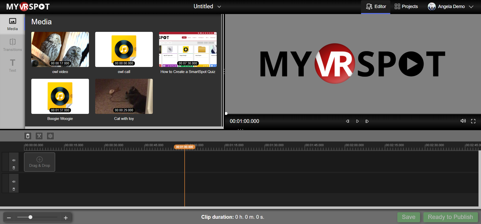The width and height of the screenshot is (481, 224).
Task: Open the timeline settings gear
Action: coord(50,136)
